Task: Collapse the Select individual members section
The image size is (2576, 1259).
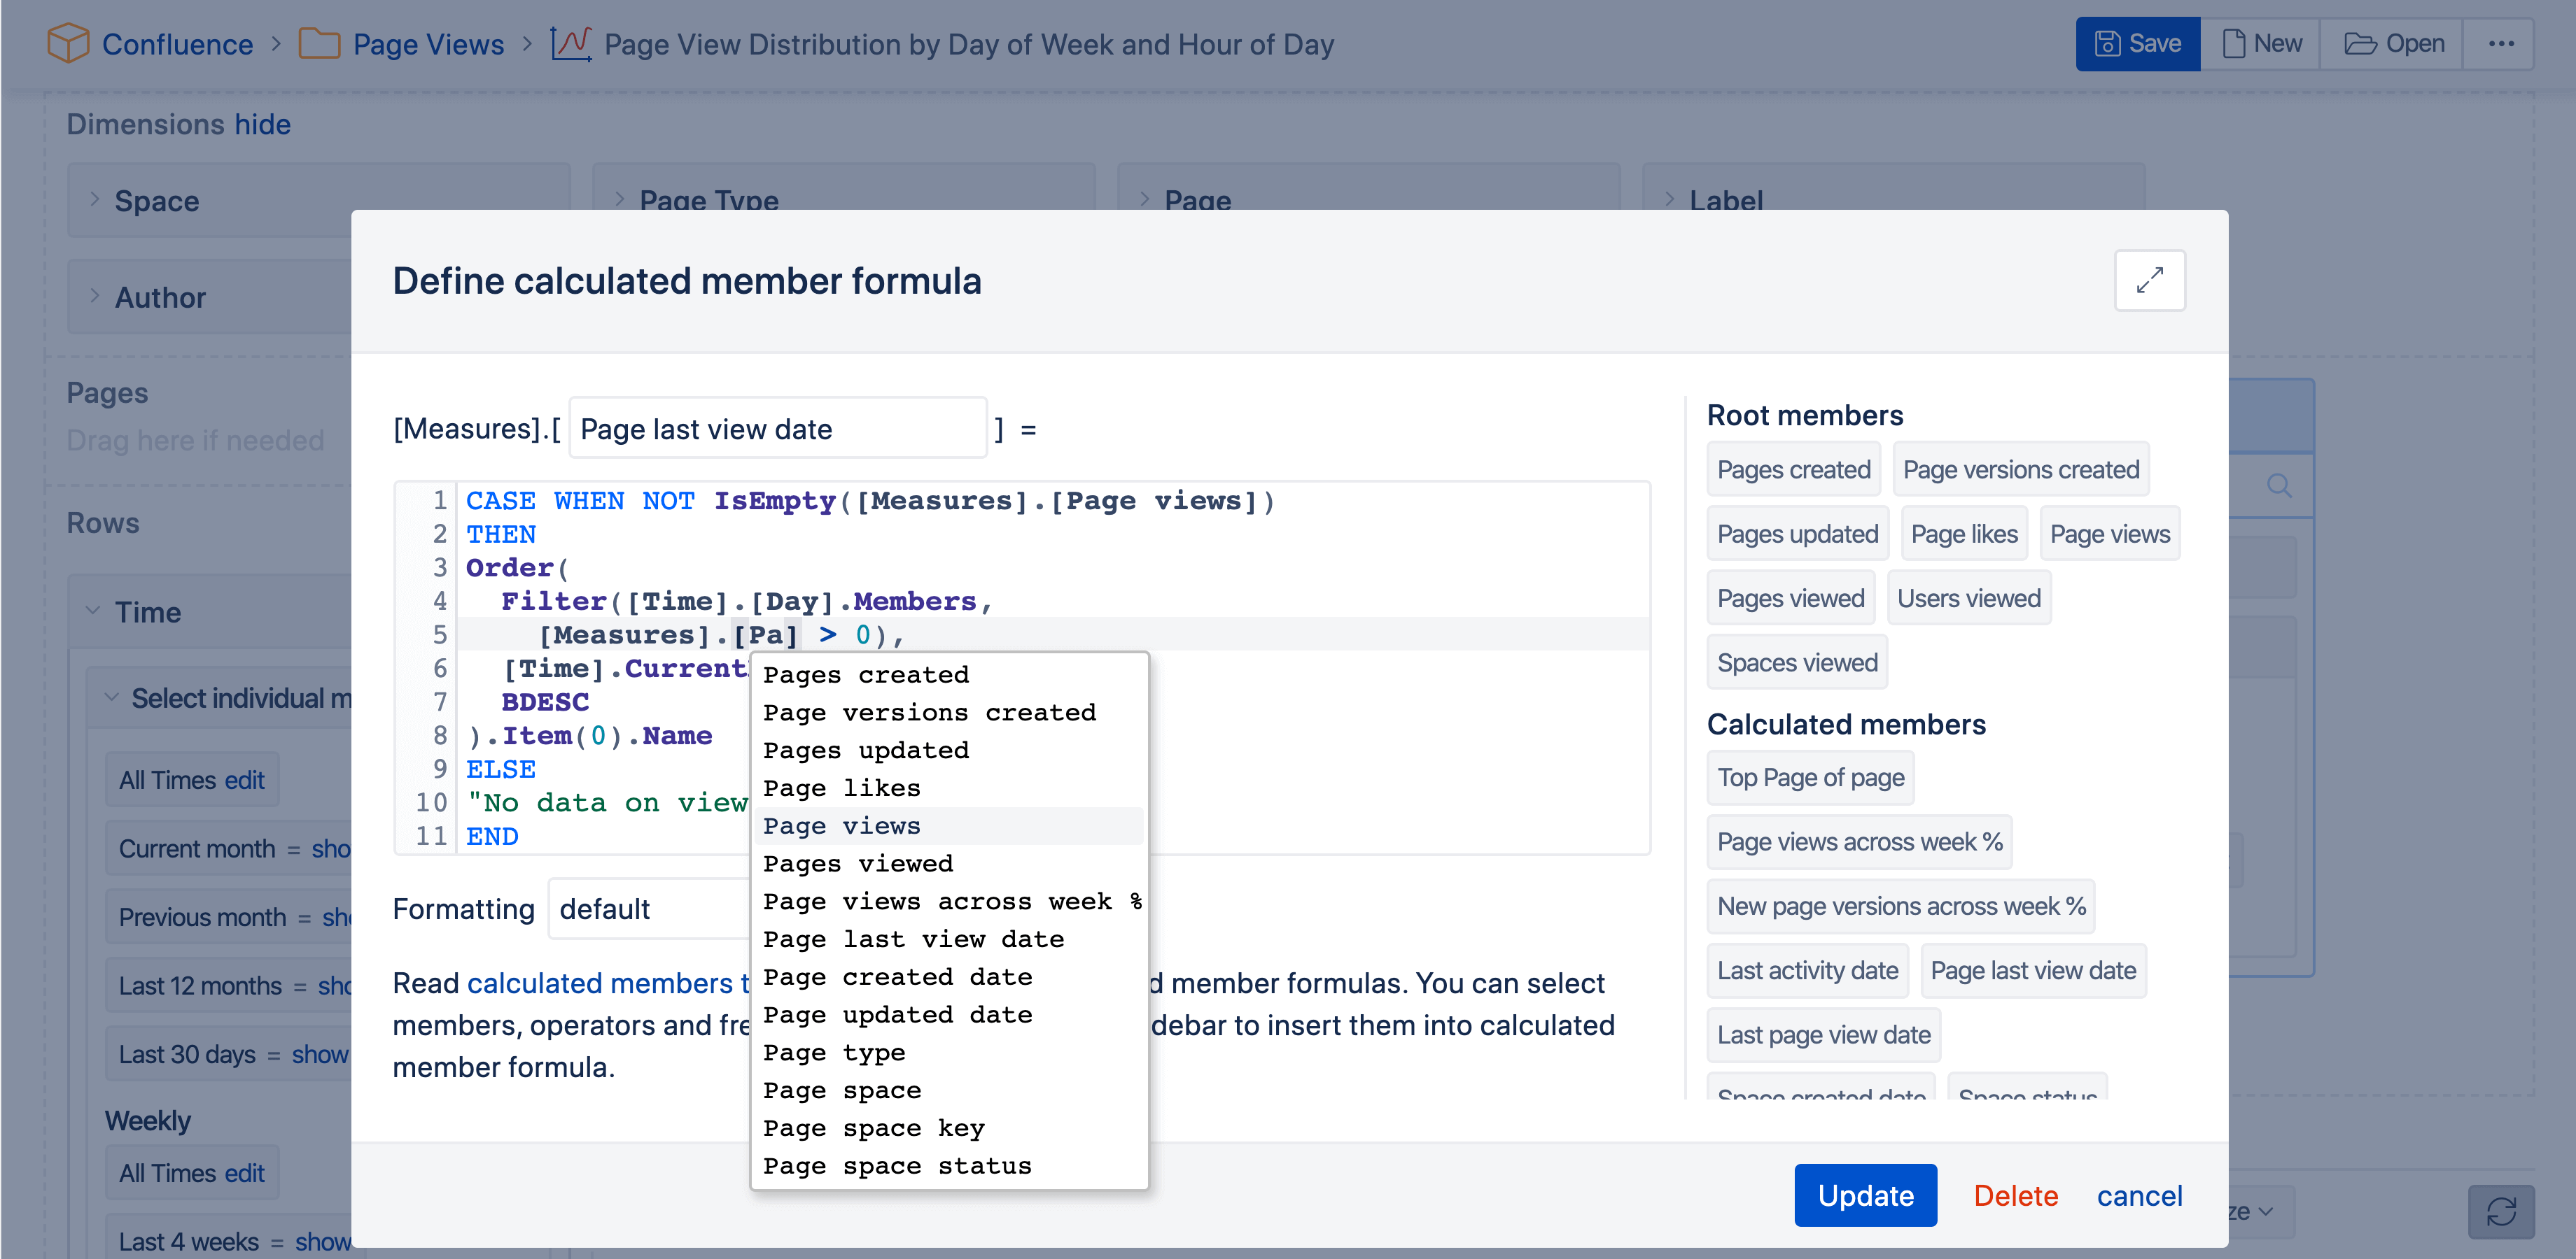Action: pos(111,697)
